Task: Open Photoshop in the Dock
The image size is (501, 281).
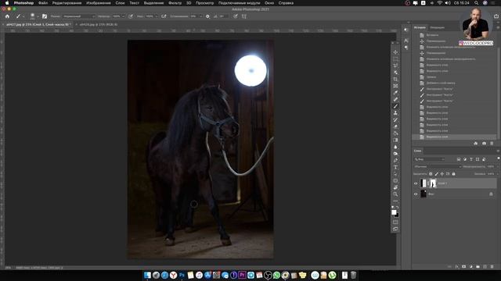Action: point(182,275)
